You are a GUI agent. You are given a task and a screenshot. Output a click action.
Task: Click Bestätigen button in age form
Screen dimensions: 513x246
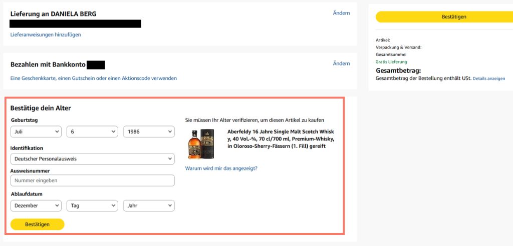click(x=37, y=224)
